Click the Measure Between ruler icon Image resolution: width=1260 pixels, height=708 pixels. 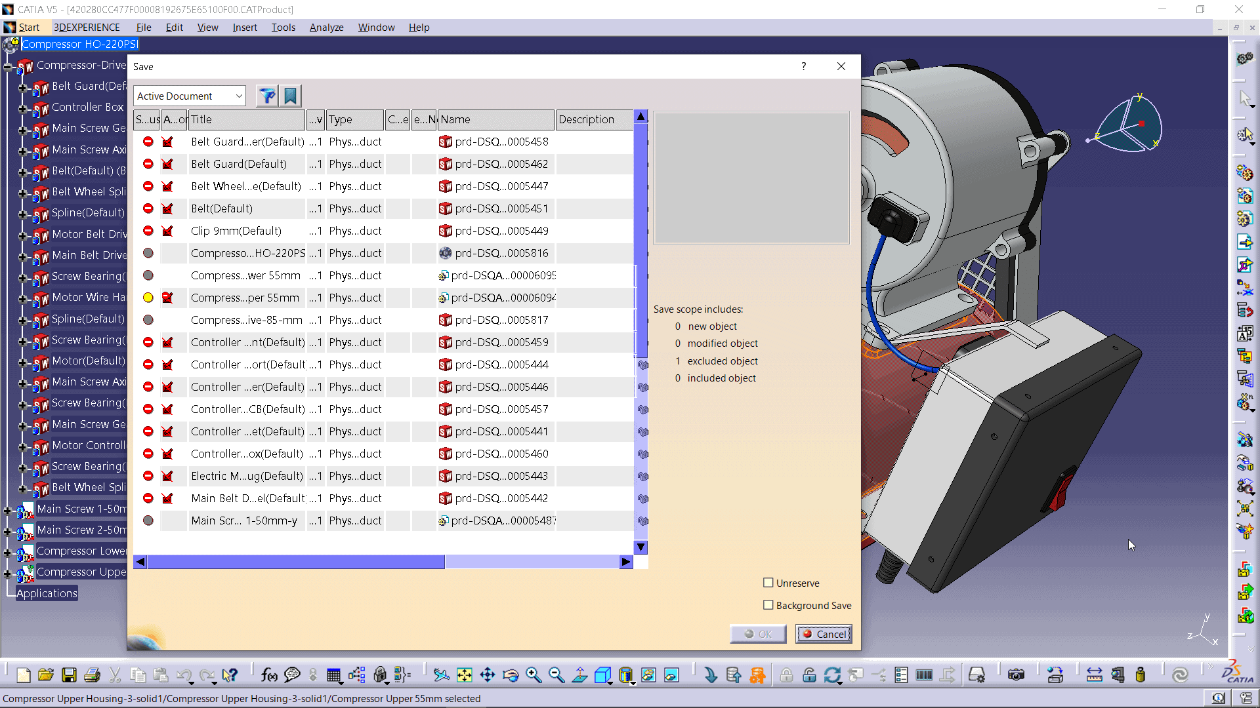coord(1095,675)
